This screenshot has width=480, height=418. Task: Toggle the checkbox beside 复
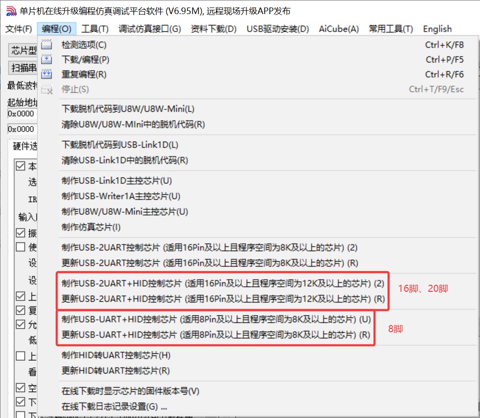tap(21, 310)
